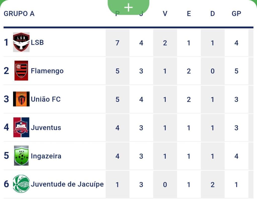Screen dimensions: 257x199
Task: Select the União FC team name
Action: (x=46, y=99)
